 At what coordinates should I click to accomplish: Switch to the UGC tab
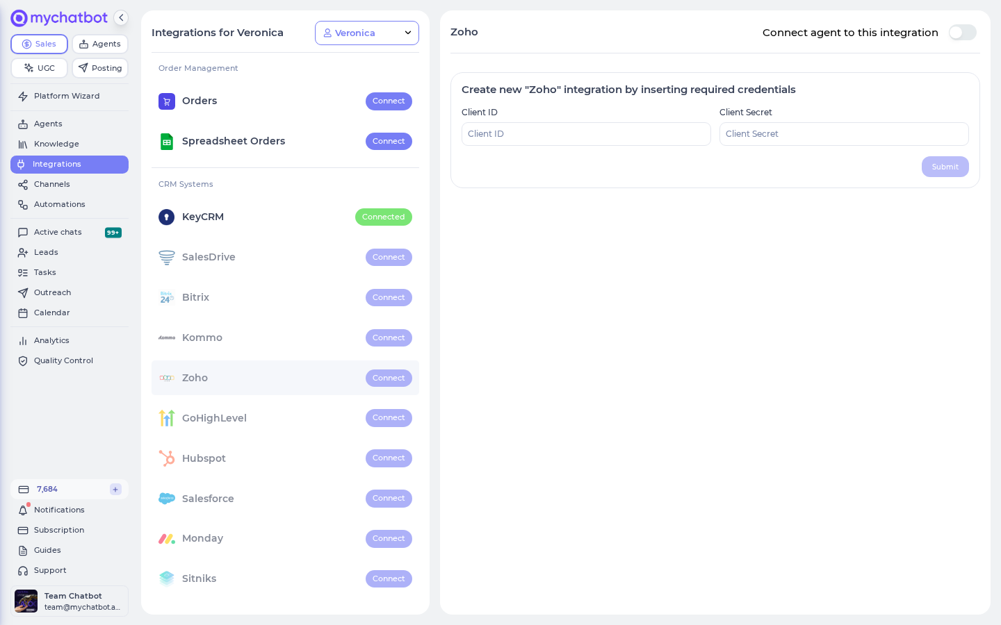point(39,68)
